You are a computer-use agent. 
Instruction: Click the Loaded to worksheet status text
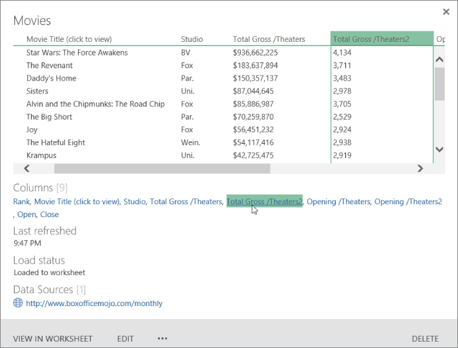pyautogui.click(x=50, y=273)
